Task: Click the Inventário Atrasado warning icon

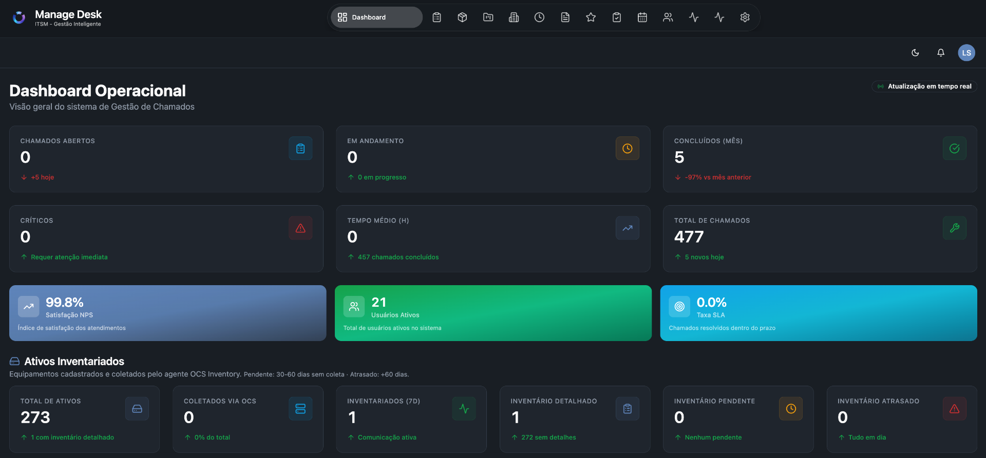Action: (x=955, y=409)
